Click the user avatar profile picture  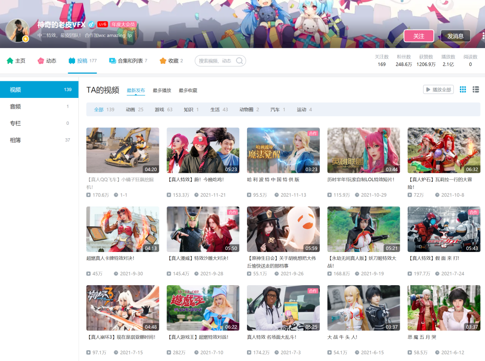point(18,31)
